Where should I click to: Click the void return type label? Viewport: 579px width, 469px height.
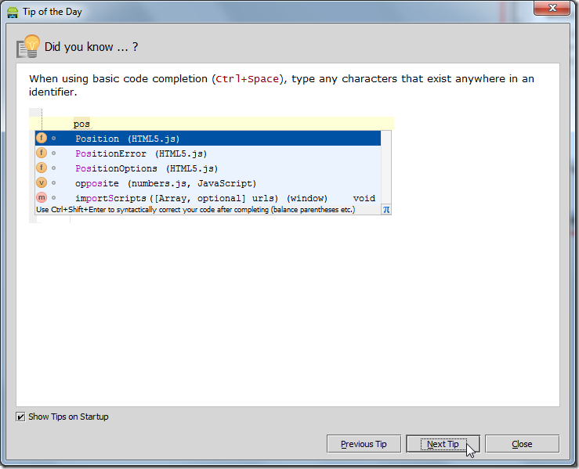pos(364,198)
